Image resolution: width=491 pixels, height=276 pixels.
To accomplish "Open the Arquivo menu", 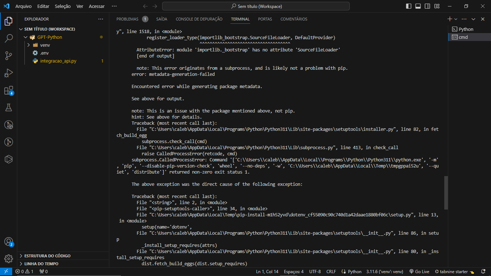I will 23,6.
